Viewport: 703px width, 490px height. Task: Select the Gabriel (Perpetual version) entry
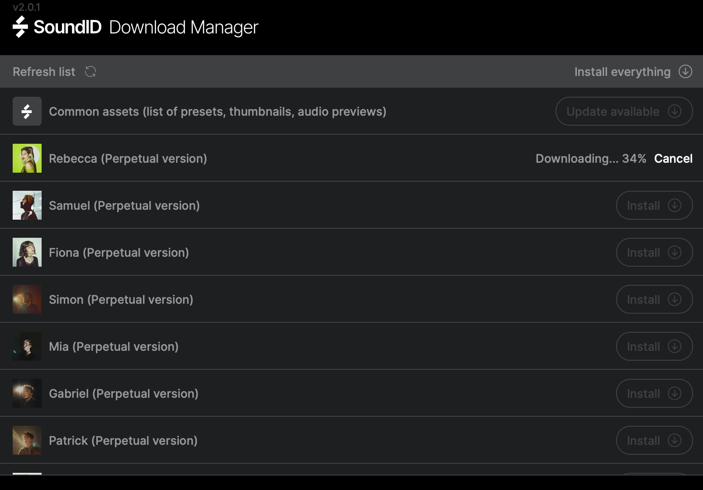pyautogui.click(x=123, y=394)
